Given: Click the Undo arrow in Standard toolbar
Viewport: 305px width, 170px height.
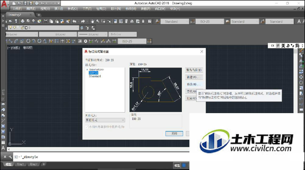Looking at the screenshot, I should point(74,21).
